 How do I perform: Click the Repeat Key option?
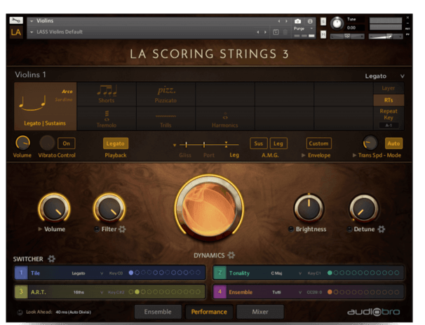(x=389, y=114)
